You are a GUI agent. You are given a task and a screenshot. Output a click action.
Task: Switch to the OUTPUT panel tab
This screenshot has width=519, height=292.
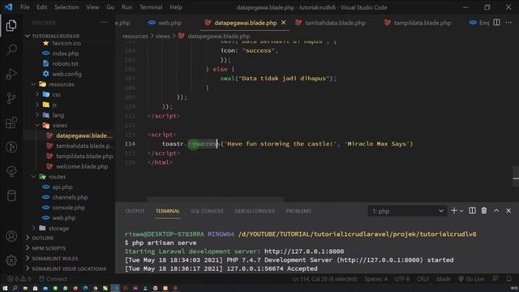(x=135, y=211)
